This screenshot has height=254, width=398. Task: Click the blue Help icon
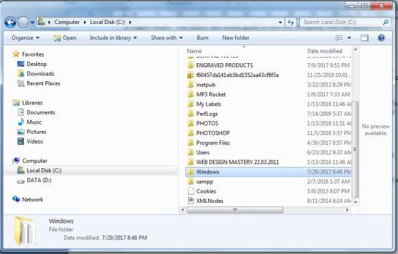tap(381, 38)
